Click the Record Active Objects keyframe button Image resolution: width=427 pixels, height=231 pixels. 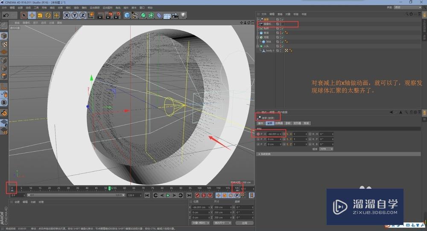pos(197,195)
